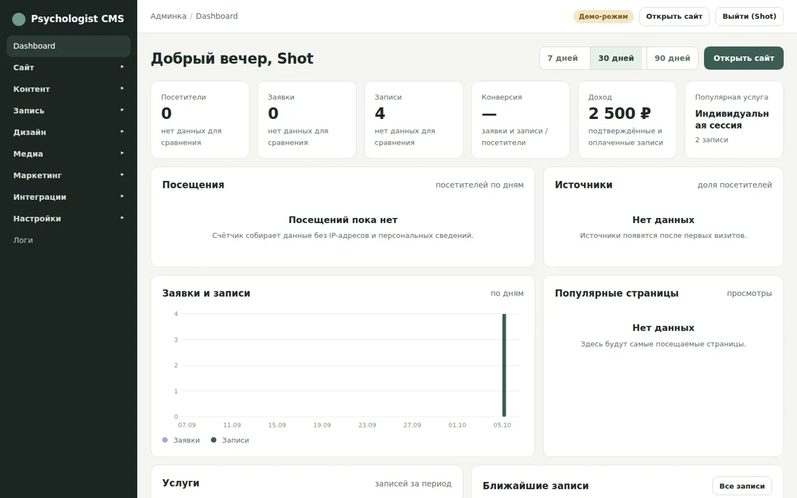Click the Демо-режим badge
The image size is (797, 498).
point(603,17)
